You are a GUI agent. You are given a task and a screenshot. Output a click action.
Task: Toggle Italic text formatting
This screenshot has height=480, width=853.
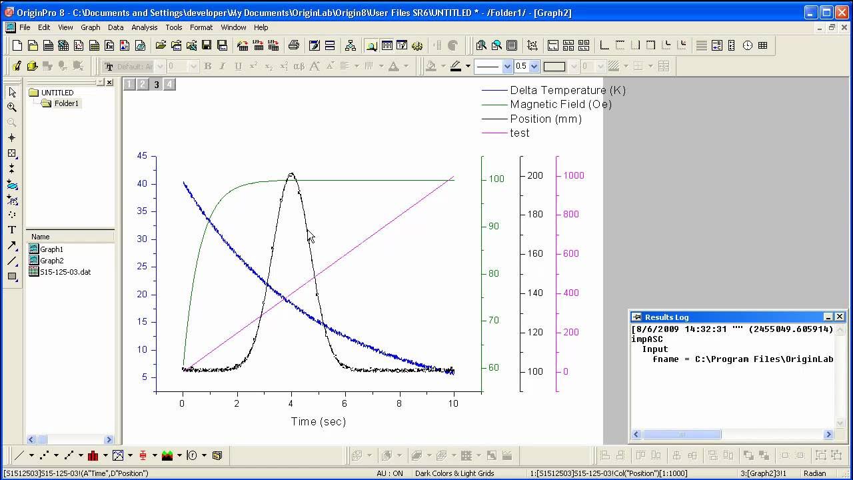(222, 66)
